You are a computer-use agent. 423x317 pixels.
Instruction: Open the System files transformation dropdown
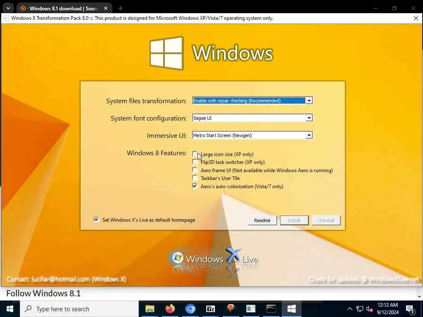309,101
